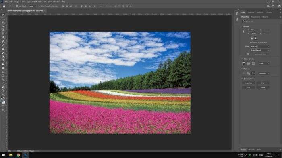This screenshot has height=158, width=282.
Task: Open the workspace switcher icon
Action: (273, 6)
